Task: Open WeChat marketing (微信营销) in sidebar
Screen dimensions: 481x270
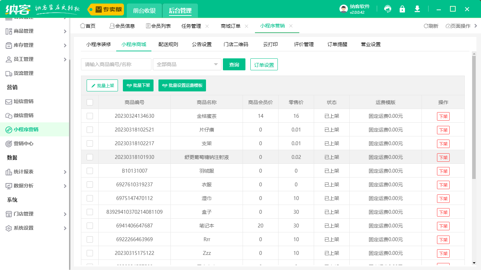Action: 24,115
